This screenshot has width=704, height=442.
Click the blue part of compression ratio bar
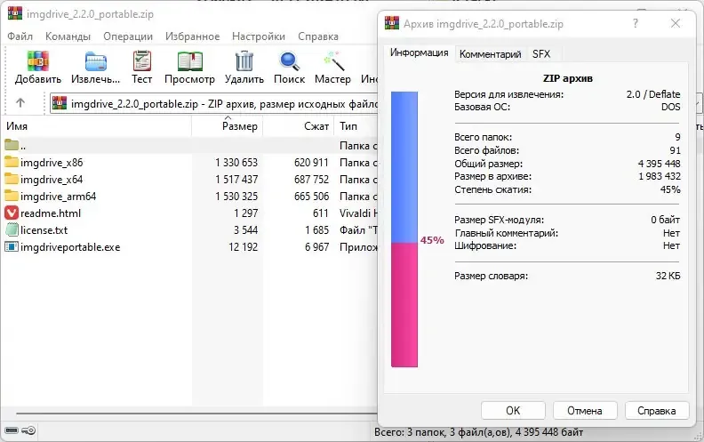click(x=404, y=167)
